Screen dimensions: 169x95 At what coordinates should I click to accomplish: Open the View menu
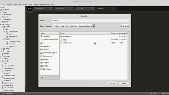20,5
